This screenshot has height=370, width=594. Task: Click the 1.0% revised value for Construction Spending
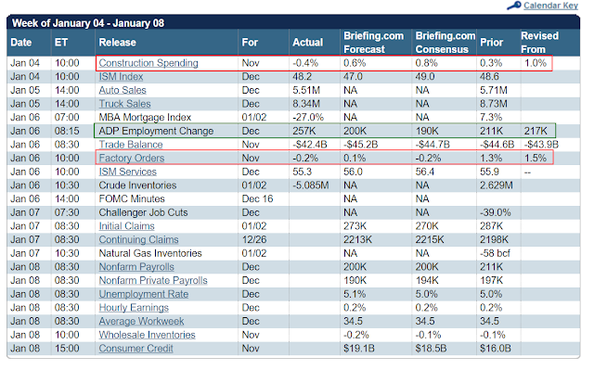pyautogui.click(x=536, y=63)
